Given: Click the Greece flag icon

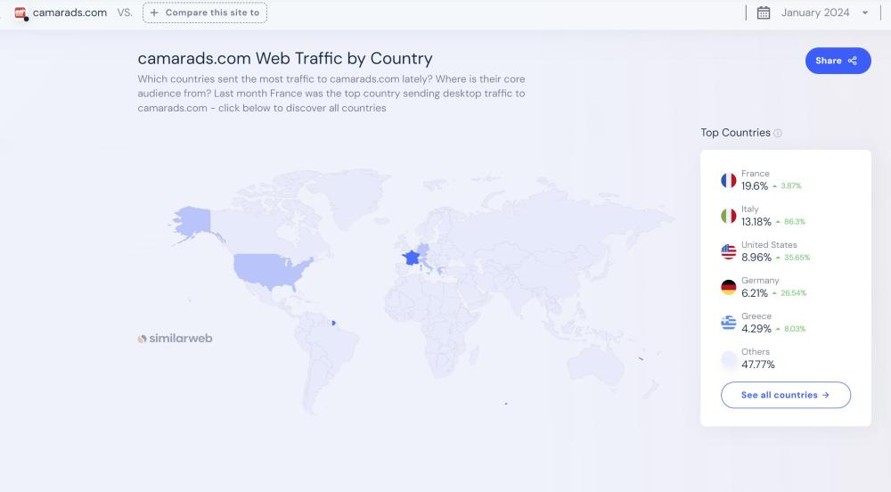Looking at the screenshot, I should (729, 323).
